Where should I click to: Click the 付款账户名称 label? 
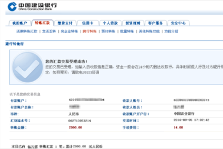(x=22, y=107)
